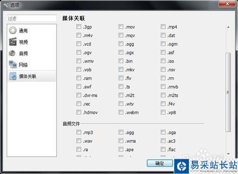The height and width of the screenshot is (174, 238).
Task: Tick the .rmvb checkbox
Action: coord(163,87)
